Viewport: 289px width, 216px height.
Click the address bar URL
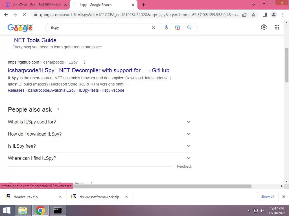pyautogui.click(x=139, y=15)
